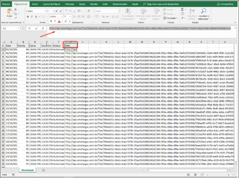239x178 pixels.
Task: Open the Name Box dropdown next to H2
Action: pyautogui.click(x=18, y=28)
